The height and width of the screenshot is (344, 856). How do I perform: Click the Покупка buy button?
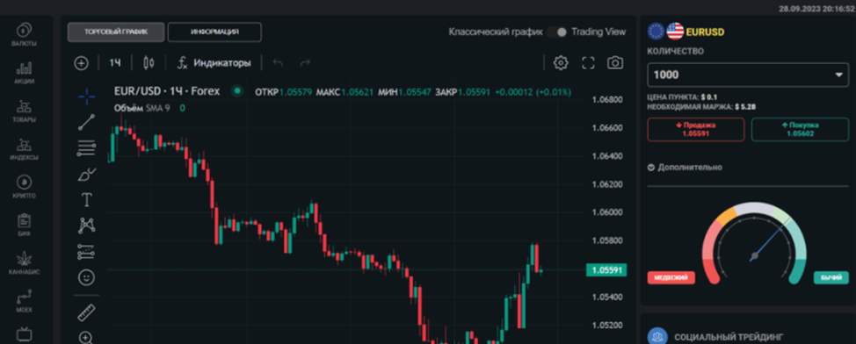(x=801, y=129)
